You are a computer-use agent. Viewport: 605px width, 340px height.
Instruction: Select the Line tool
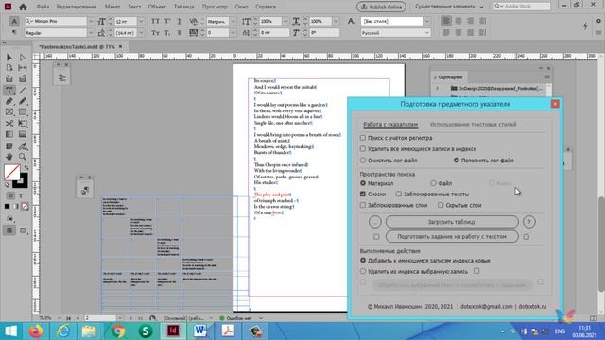pyautogui.click(x=23, y=91)
